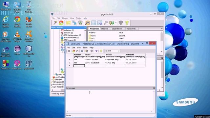Click the Undo arrow icon in Edit Data toolbar
Screen dimensions: 210x118
(77, 51)
